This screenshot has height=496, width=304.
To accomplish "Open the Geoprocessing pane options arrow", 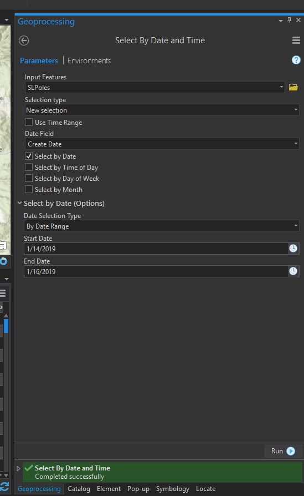I will [281, 21].
